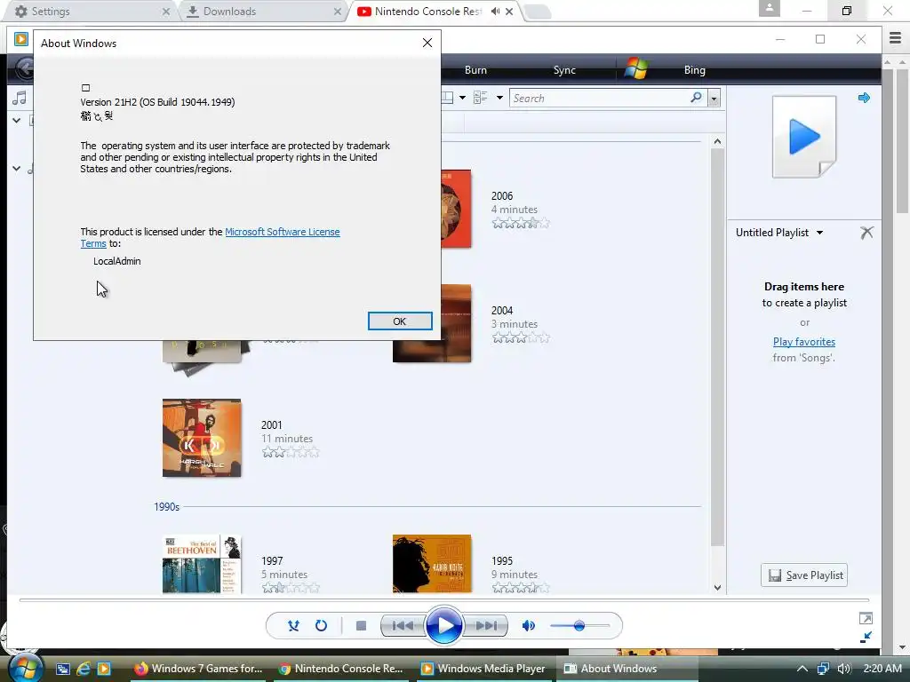Open the Microsoft Software License link
Viewport: 910px width, 682px height.
282,232
